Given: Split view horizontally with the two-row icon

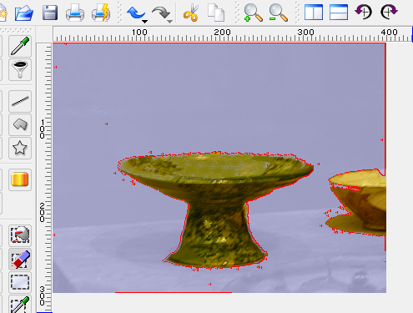Looking at the screenshot, I should coord(339,13).
